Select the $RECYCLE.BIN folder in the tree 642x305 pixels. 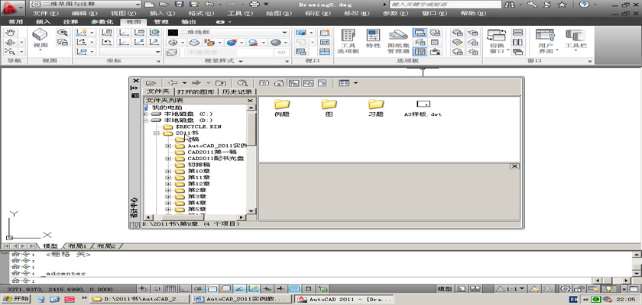pos(198,127)
